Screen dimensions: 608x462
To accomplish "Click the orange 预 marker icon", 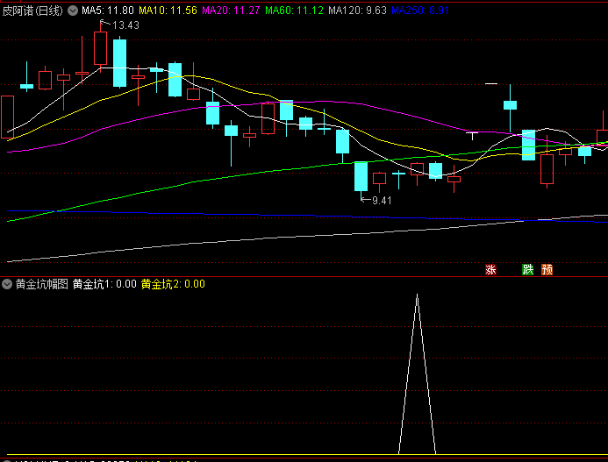I will point(547,270).
